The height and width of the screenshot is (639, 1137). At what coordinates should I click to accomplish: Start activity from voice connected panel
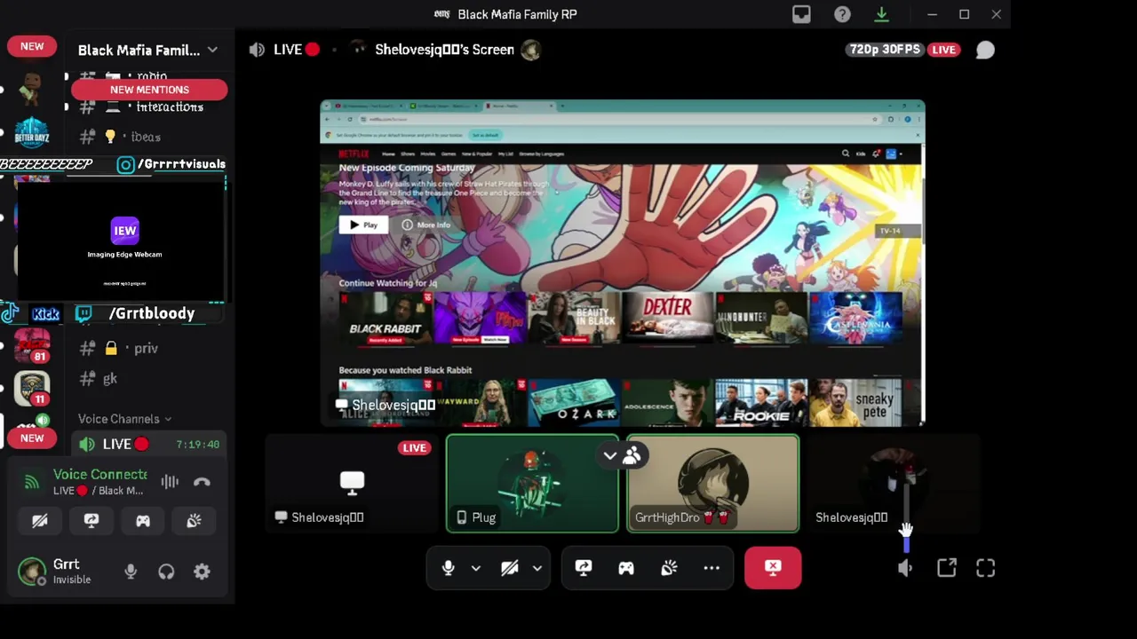[x=143, y=521]
